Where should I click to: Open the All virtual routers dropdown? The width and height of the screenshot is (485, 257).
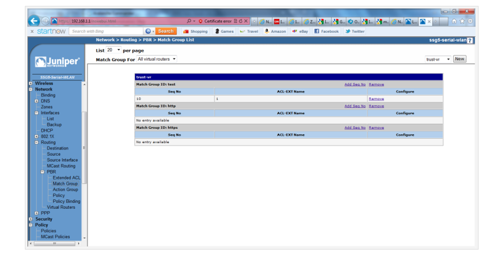coord(157,59)
